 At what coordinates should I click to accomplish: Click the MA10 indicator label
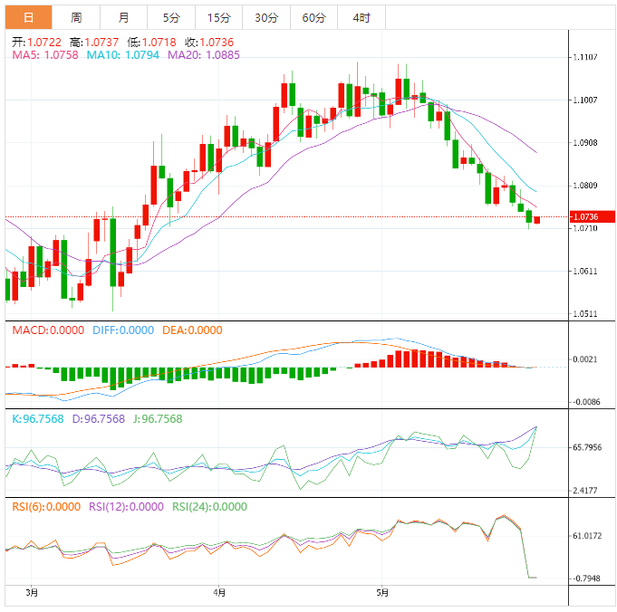point(123,54)
